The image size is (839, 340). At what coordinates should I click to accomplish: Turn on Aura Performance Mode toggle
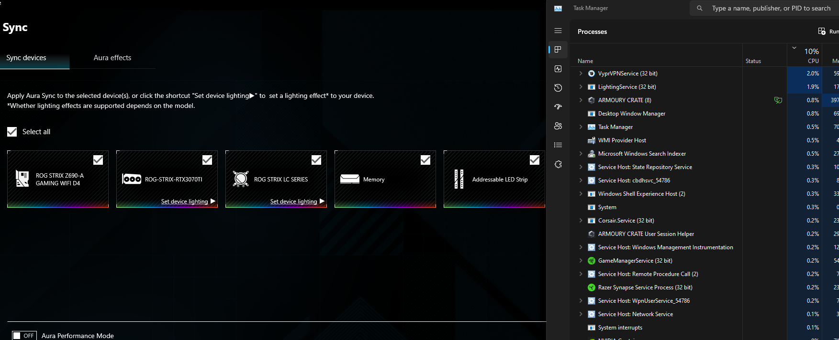(x=24, y=336)
